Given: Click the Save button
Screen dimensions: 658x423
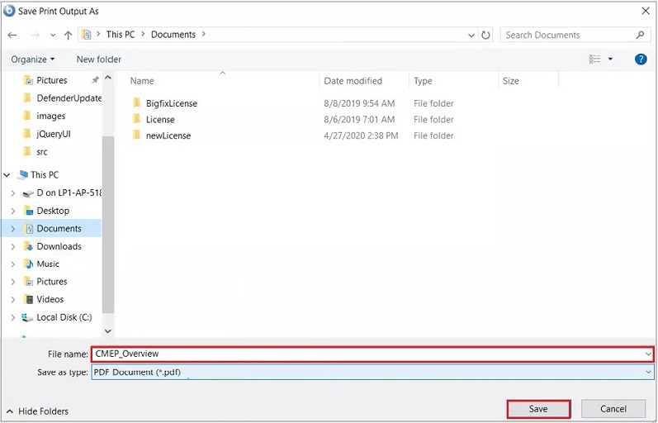Looking at the screenshot, I should [x=538, y=409].
